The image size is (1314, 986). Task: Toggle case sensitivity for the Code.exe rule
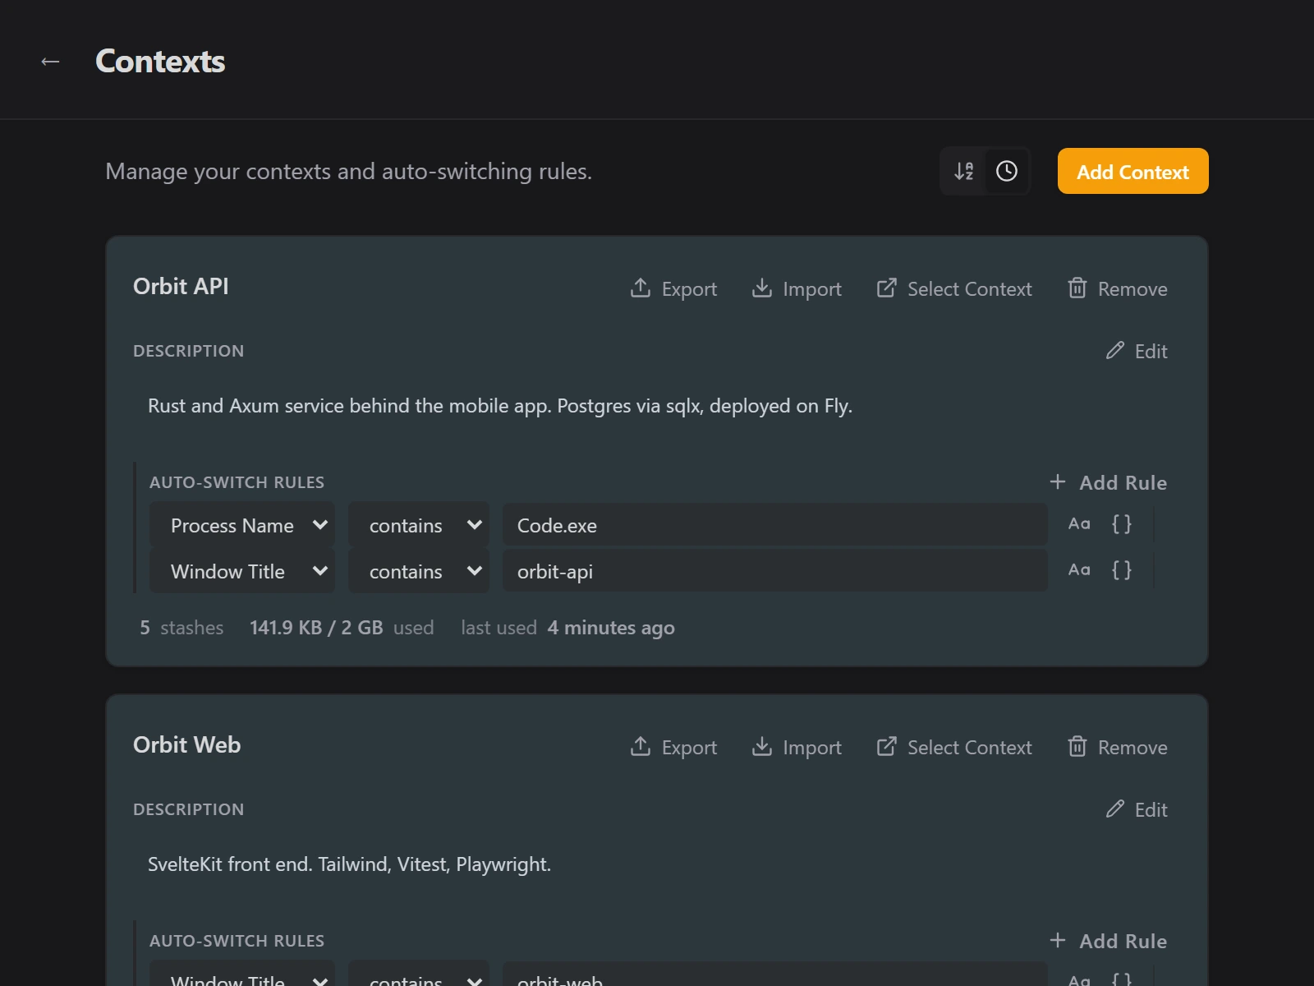coord(1079,524)
